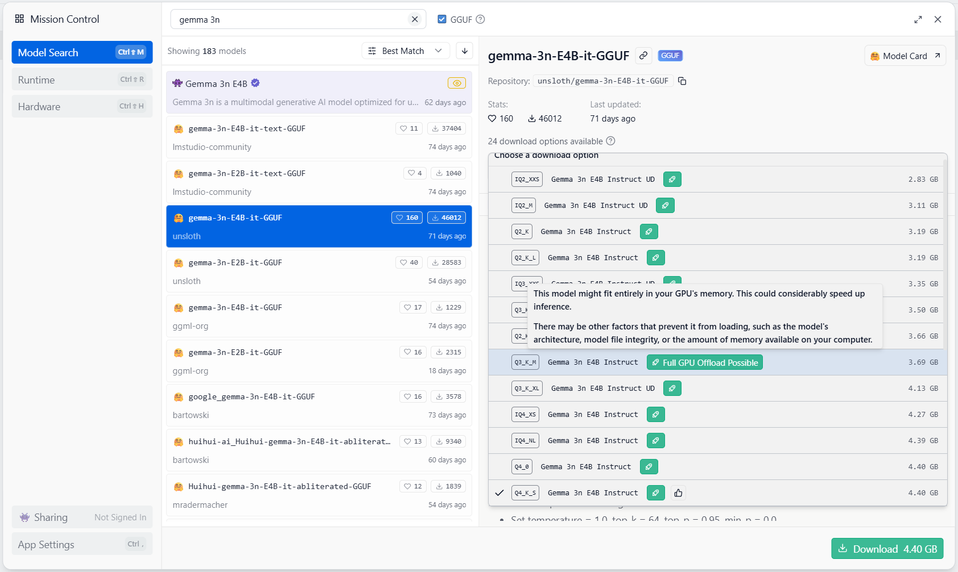The image size is (958, 572).
Task: Open the Model Card link
Action: 905,56
